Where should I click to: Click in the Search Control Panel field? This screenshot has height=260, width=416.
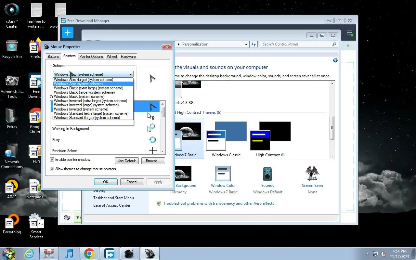tap(296, 44)
